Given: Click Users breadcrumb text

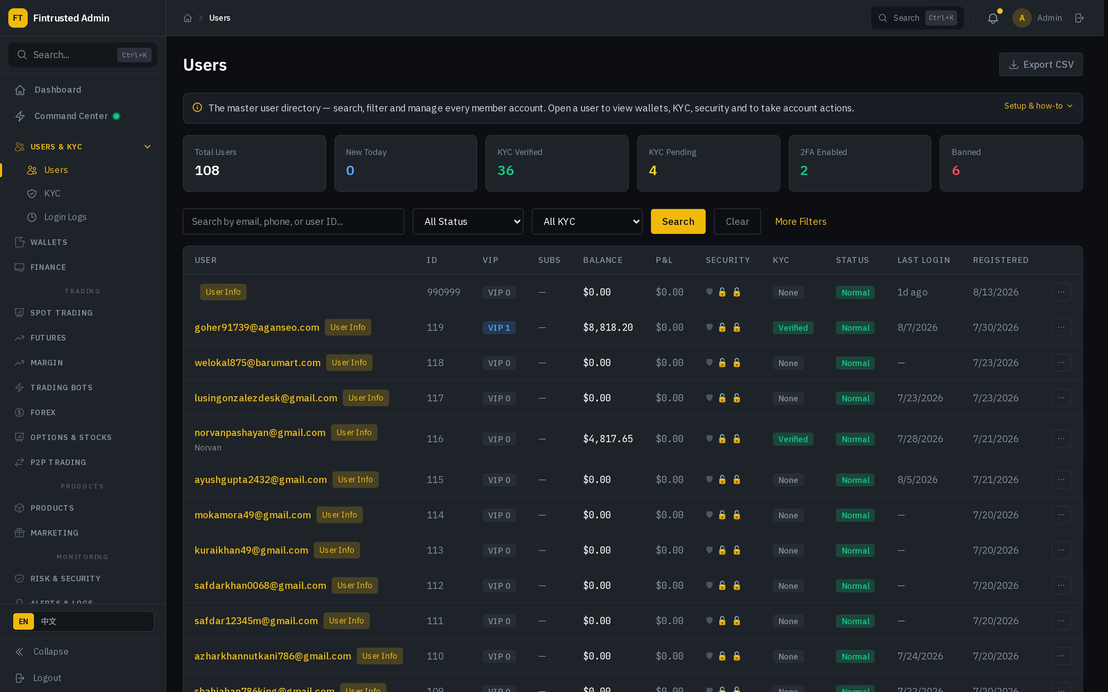Looking at the screenshot, I should [220, 18].
